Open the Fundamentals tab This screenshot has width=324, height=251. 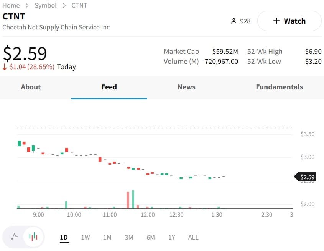pos(279,87)
